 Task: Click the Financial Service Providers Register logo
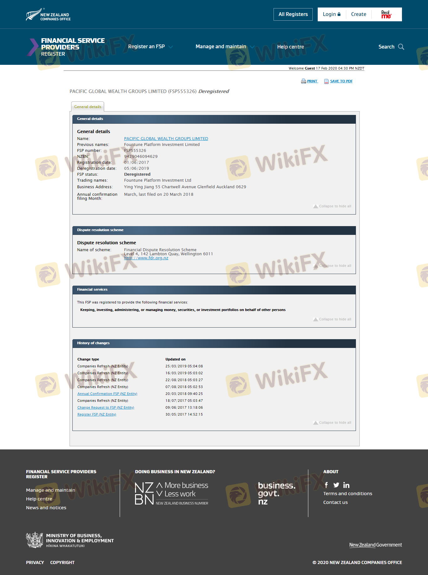66,47
